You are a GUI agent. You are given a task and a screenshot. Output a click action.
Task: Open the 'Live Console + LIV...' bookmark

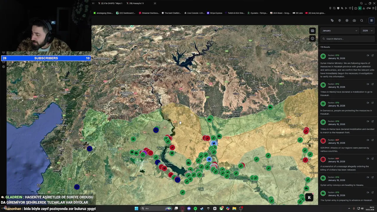point(194,13)
